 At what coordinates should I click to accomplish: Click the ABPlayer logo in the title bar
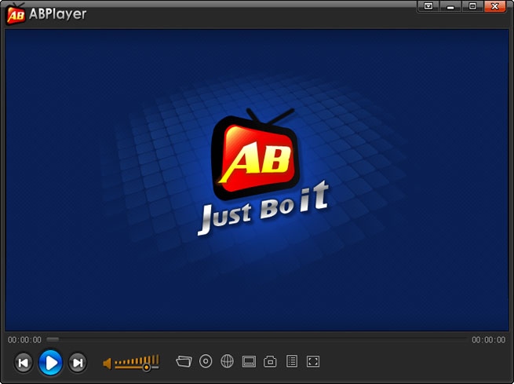tap(16, 14)
